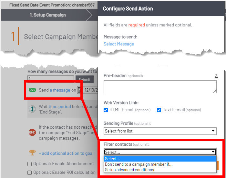Click the trophy goal icon
Screen dimensions: 226x178
pyautogui.click(x=32, y=153)
